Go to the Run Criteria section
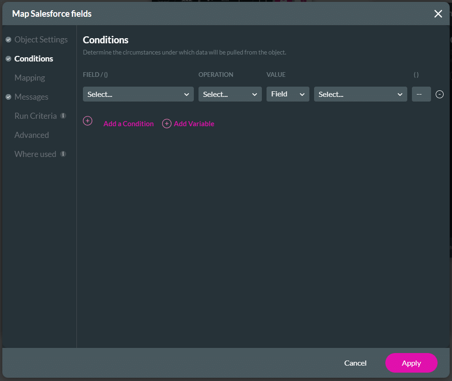This screenshot has height=381, width=452. pos(35,116)
